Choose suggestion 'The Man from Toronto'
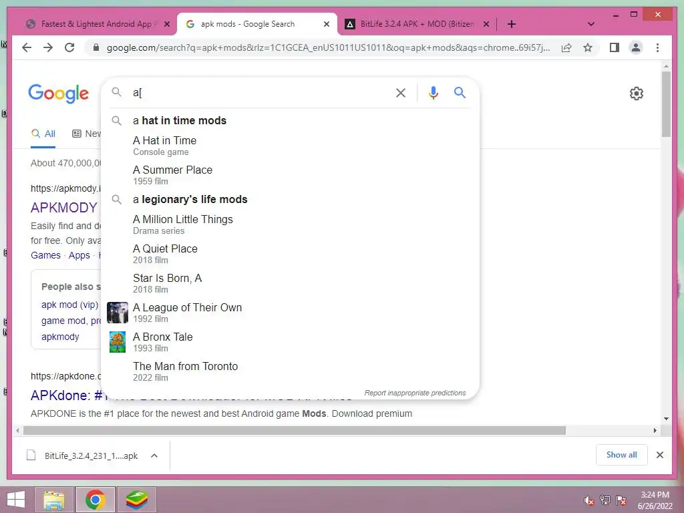The width and height of the screenshot is (684, 513). [x=291, y=371]
